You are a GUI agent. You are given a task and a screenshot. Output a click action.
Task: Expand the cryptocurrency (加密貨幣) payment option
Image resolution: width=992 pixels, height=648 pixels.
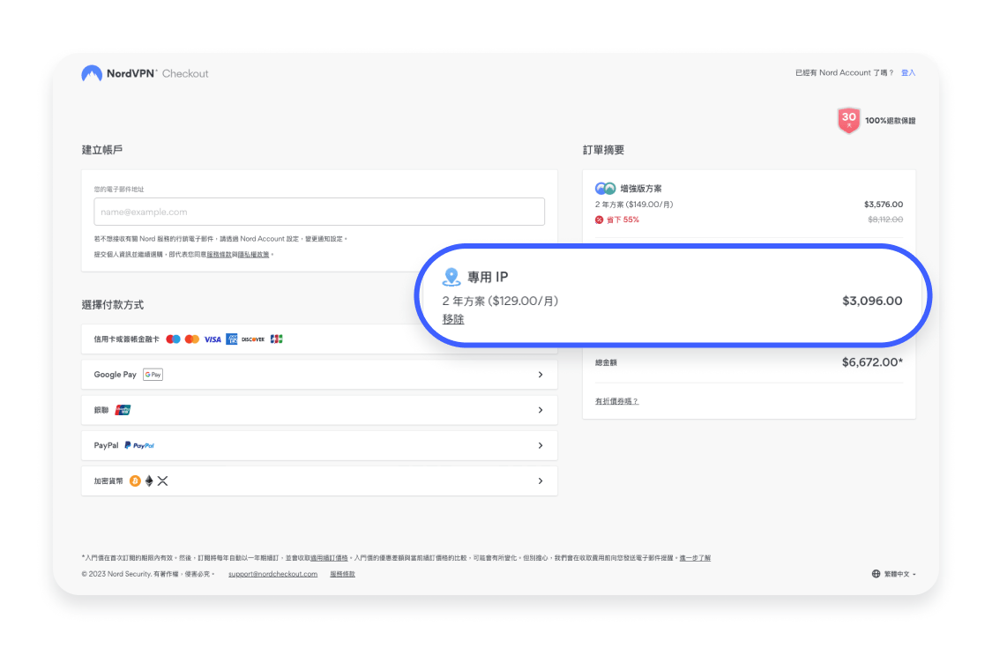(x=319, y=481)
